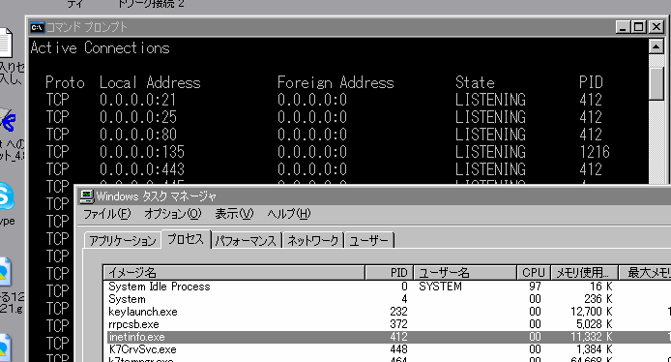Click the 0.0.0.0:443 local address line
Image resolution: width=671 pixels, height=362 pixels.
click(142, 169)
